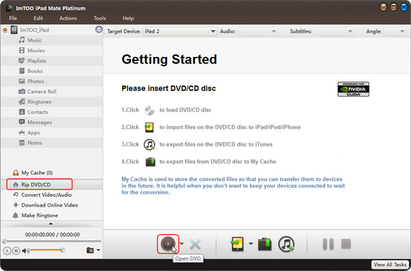This screenshot has height=271, width=411.
Task: Click the pause button in bottom toolbar
Action: pyautogui.click(x=328, y=244)
